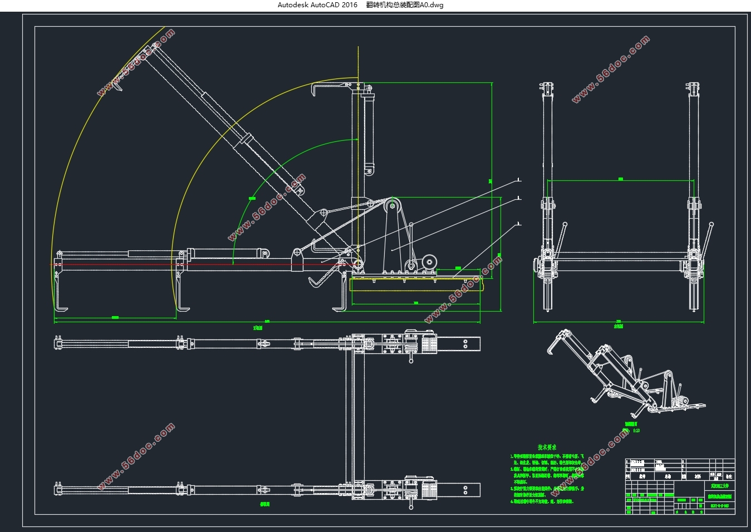Click the small roller wheel on base plate
The width and height of the screenshot is (751, 532).
(x=429, y=262)
